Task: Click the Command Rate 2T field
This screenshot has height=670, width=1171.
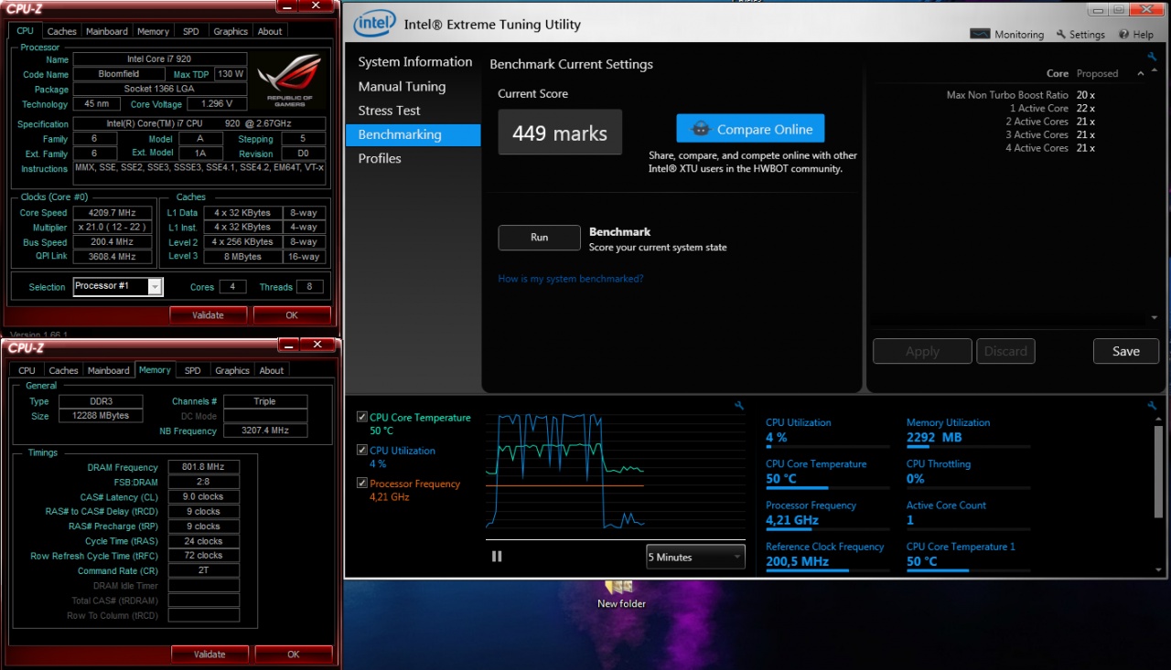Action: point(203,570)
